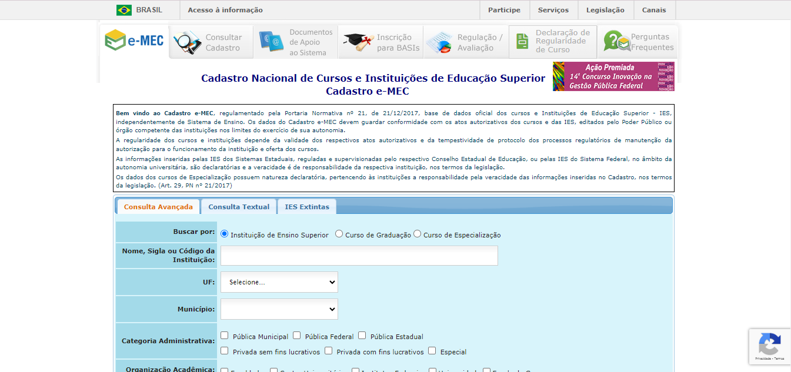791x372 pixels.
Task: Click the Declaração de Regularidade de Curso icon
Action: [522, 41]
